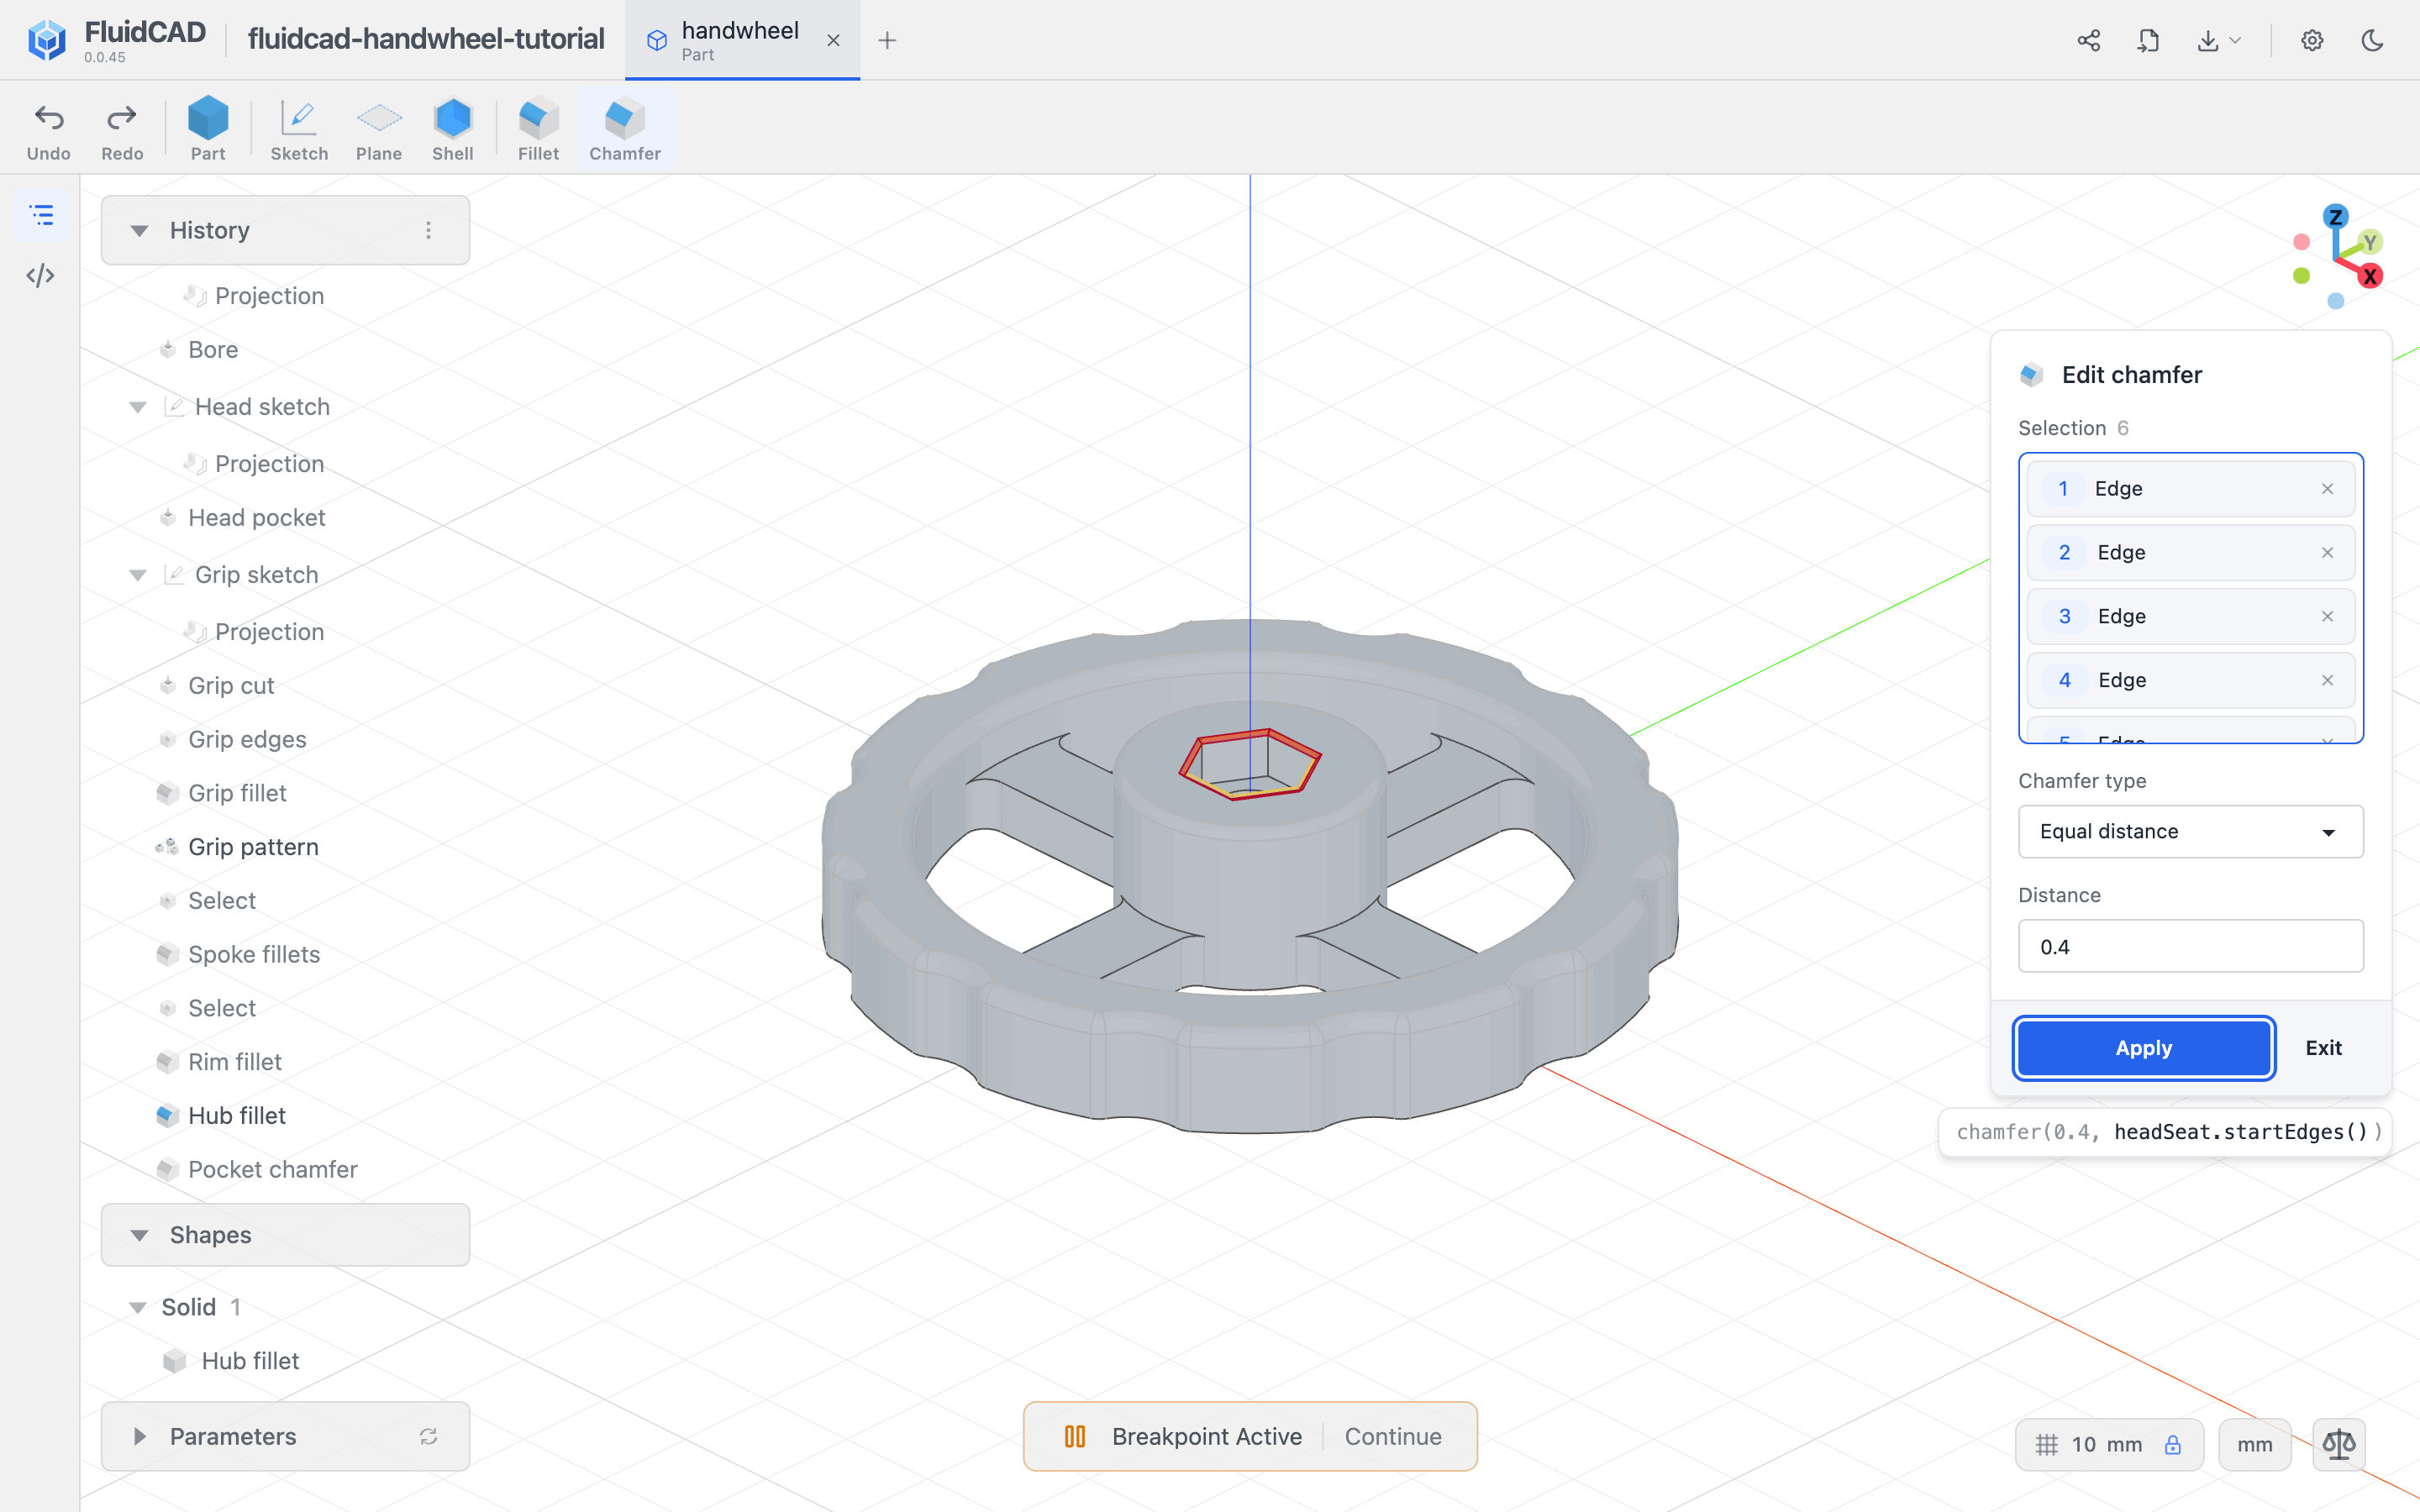Image resolution: width=2420 pixels, height=1512 pixels.
Task: Click the share icon in the header
Action: point(2088,40)
